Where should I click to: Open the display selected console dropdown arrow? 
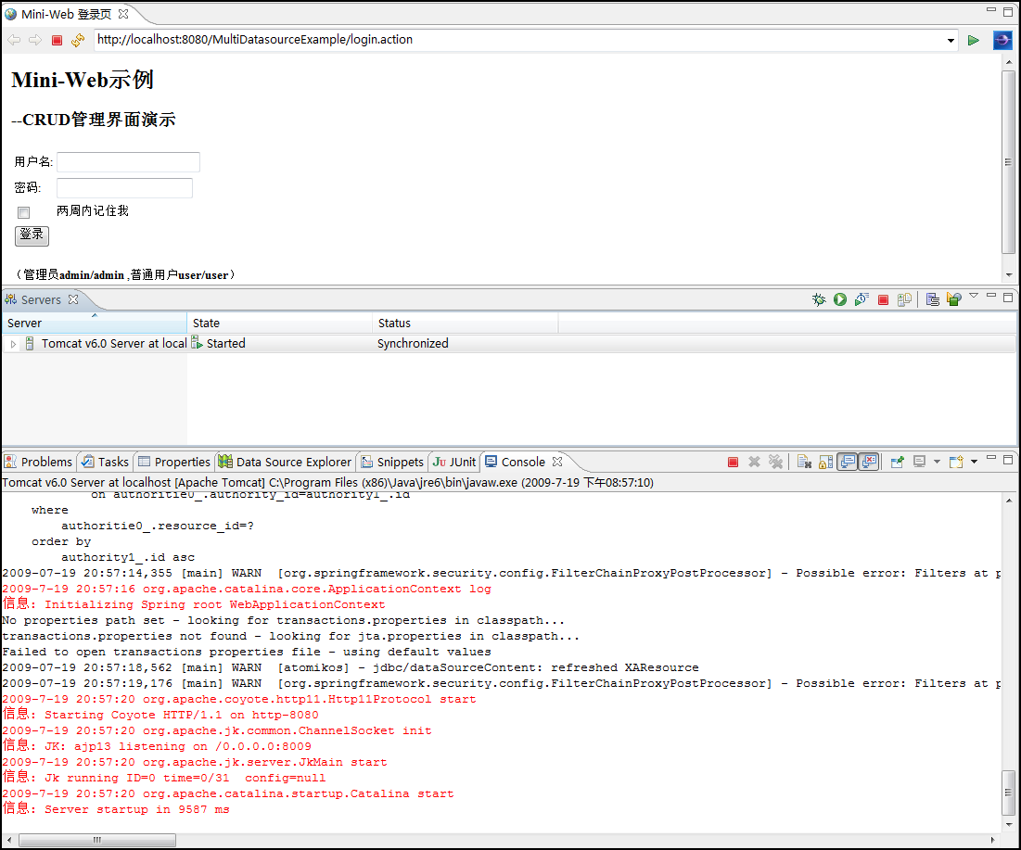937,463
